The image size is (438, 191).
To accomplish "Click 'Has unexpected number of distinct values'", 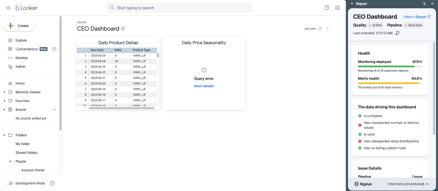I will 391,125.
